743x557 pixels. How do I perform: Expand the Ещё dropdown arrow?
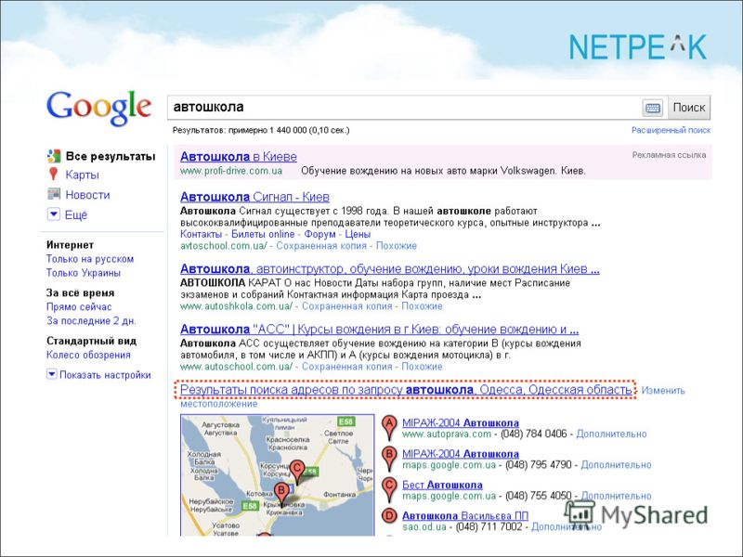[54, 214]
